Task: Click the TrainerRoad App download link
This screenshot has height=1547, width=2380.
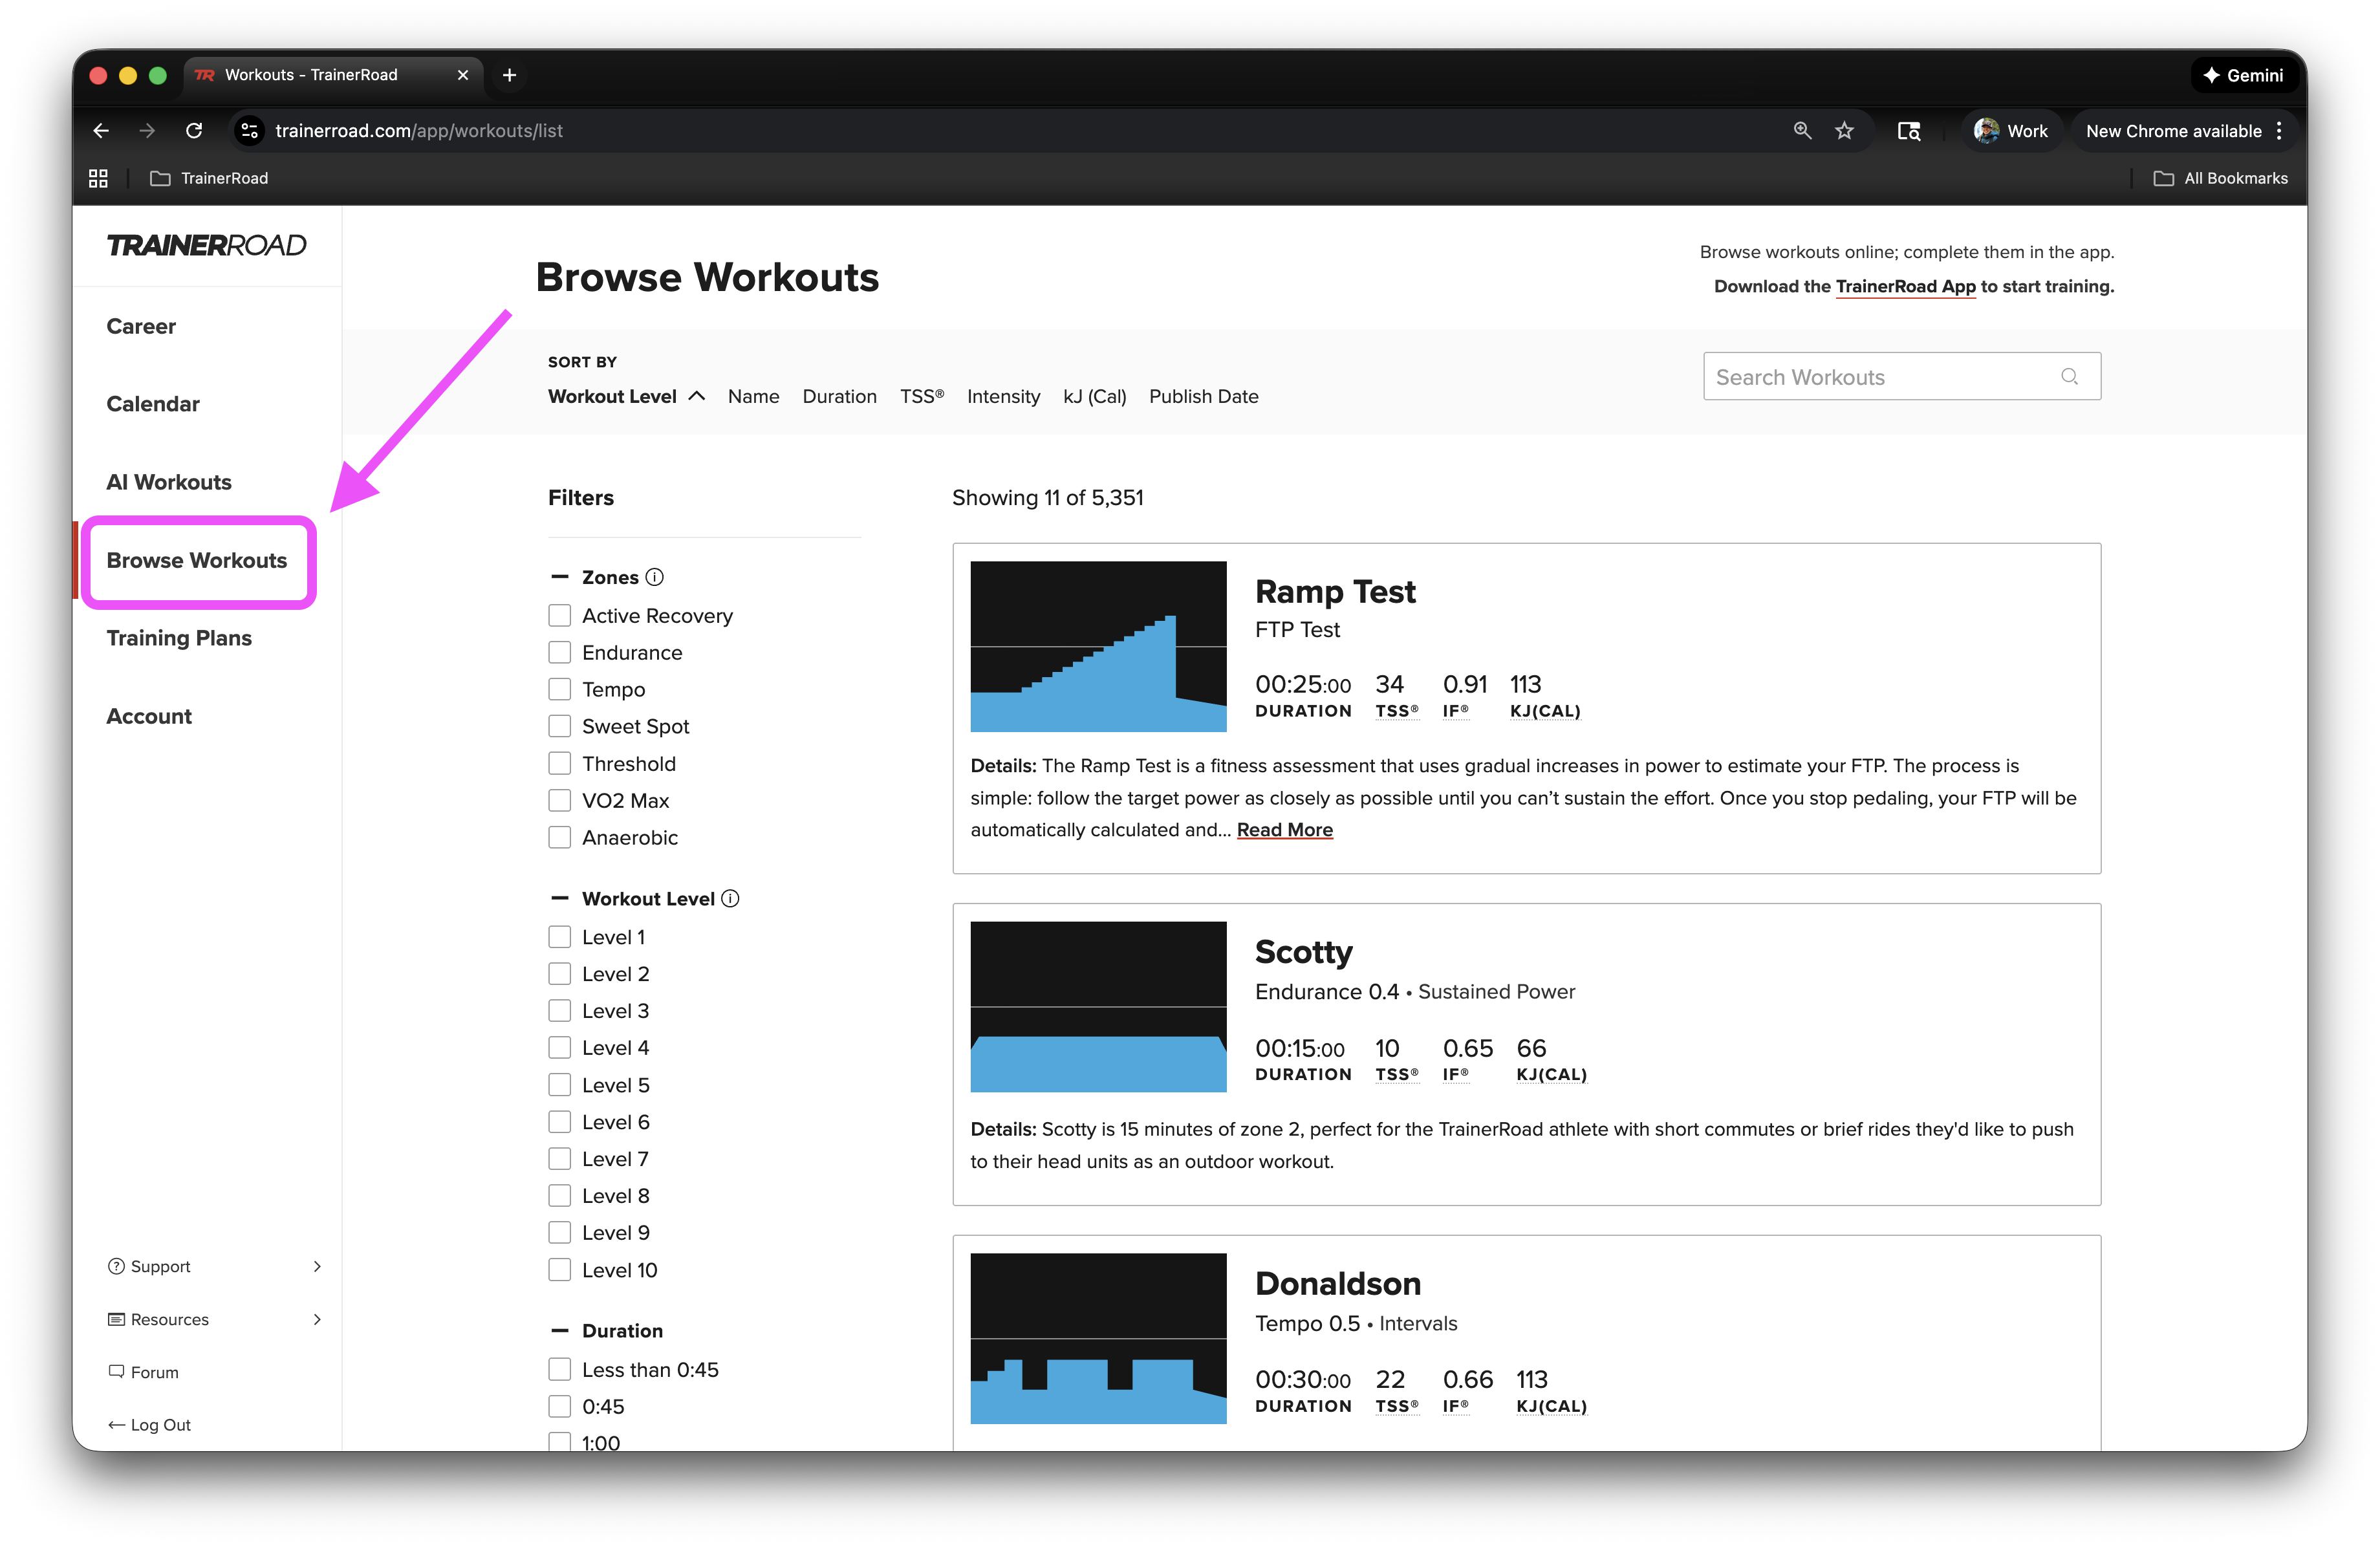Action: coord(1906,286)
